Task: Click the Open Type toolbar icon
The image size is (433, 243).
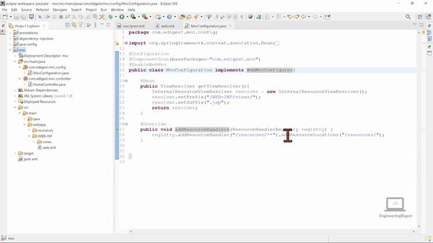Action: 182,17
